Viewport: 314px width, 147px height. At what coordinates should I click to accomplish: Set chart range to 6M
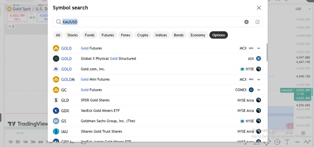41,142
